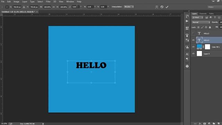222x125 pixels.
Task: Open the File menu
Action: pyautogui.click(x=3, y=2)
